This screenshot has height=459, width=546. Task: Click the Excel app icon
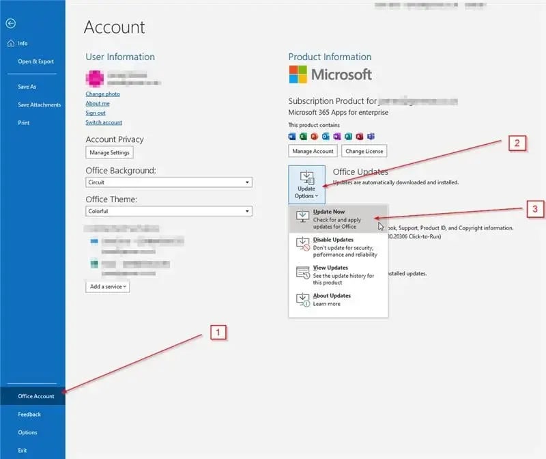[303, 137]
